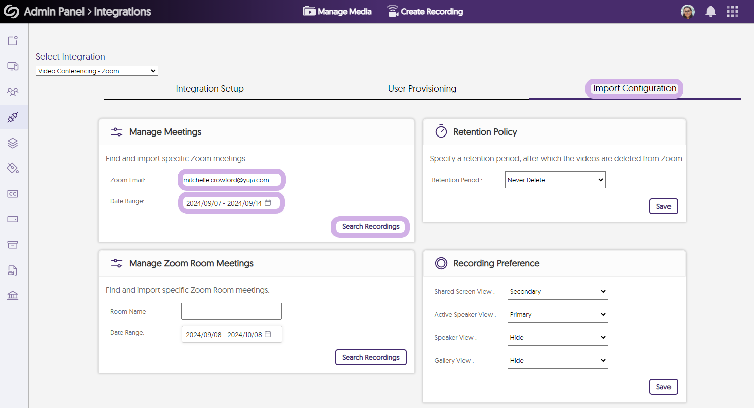
Task: Click the Retention Policy timer icon
Action: click(441, 131)
